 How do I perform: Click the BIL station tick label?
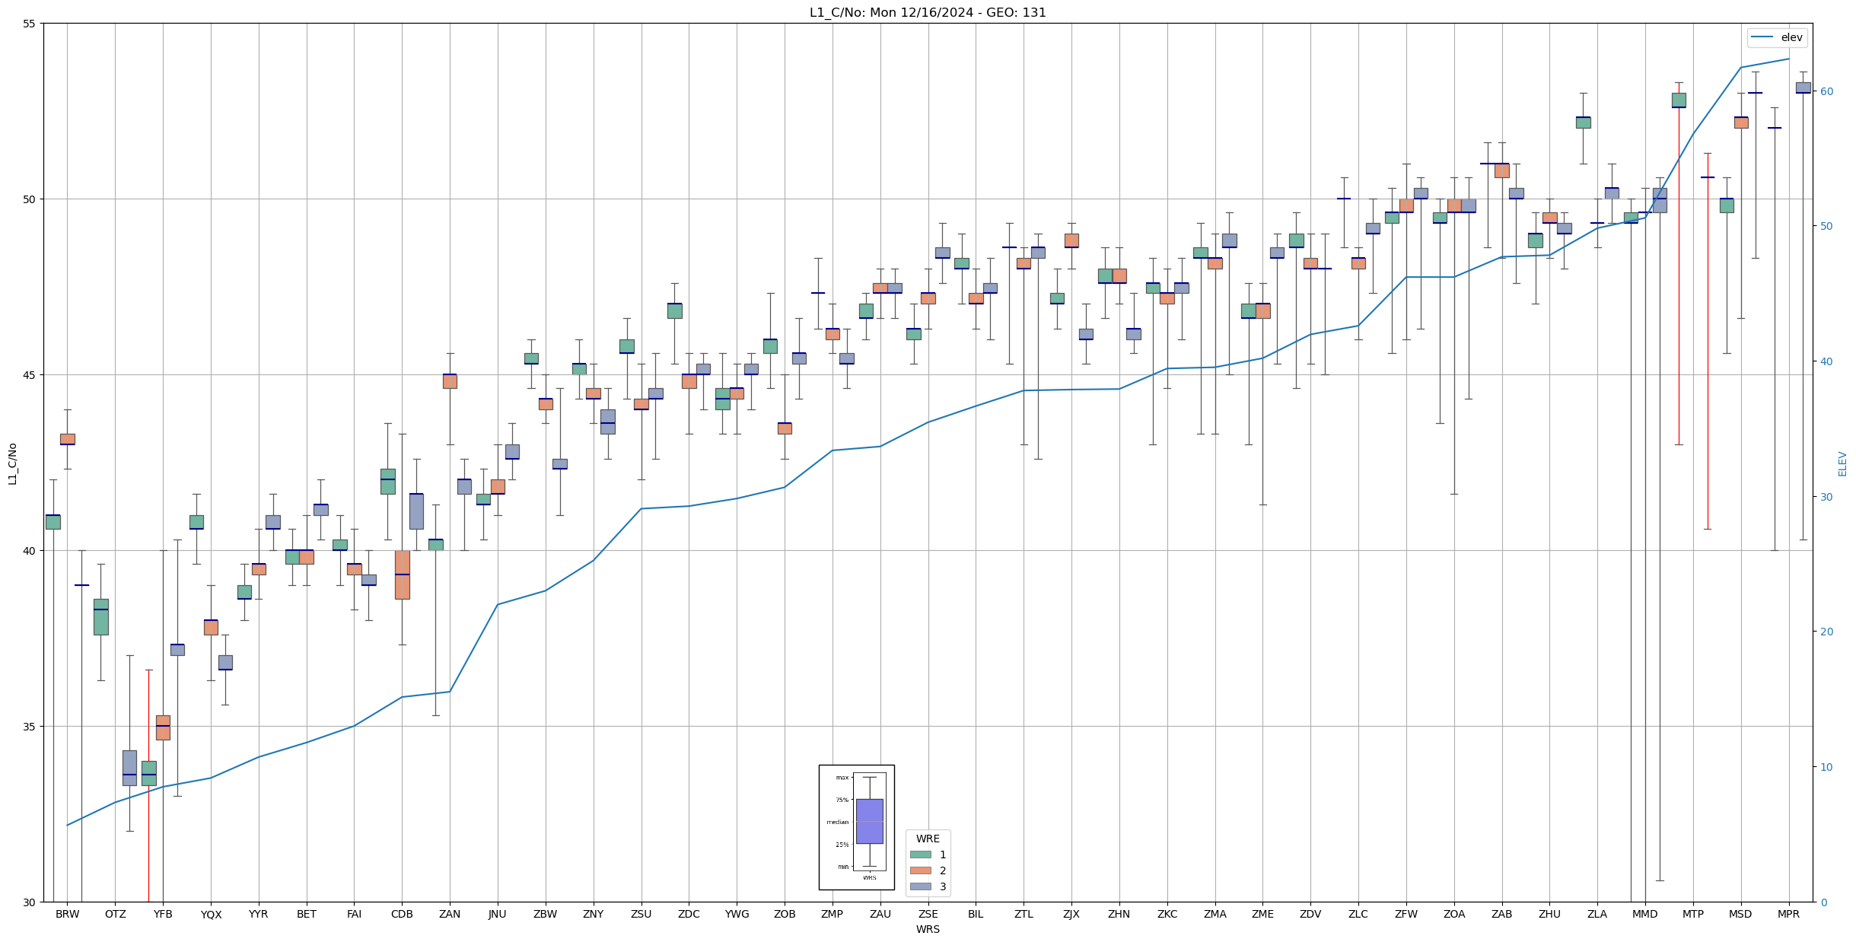pyautogui.click(x=976, y=915)
